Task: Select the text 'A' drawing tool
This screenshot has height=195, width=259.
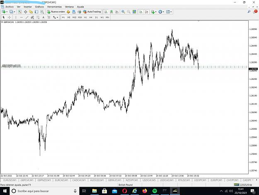Action: point(43,17)
